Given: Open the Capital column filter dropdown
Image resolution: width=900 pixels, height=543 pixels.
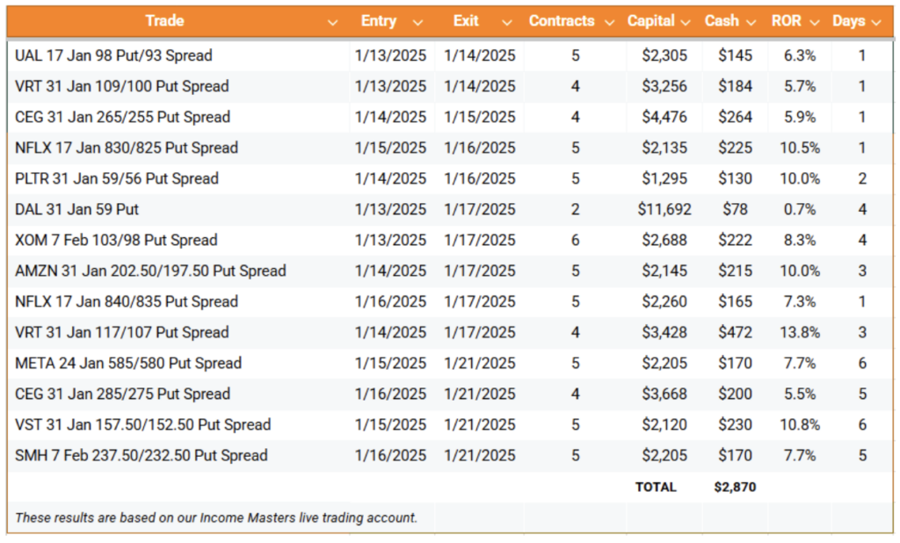Looking at the screenshot, I should point(686,23).
